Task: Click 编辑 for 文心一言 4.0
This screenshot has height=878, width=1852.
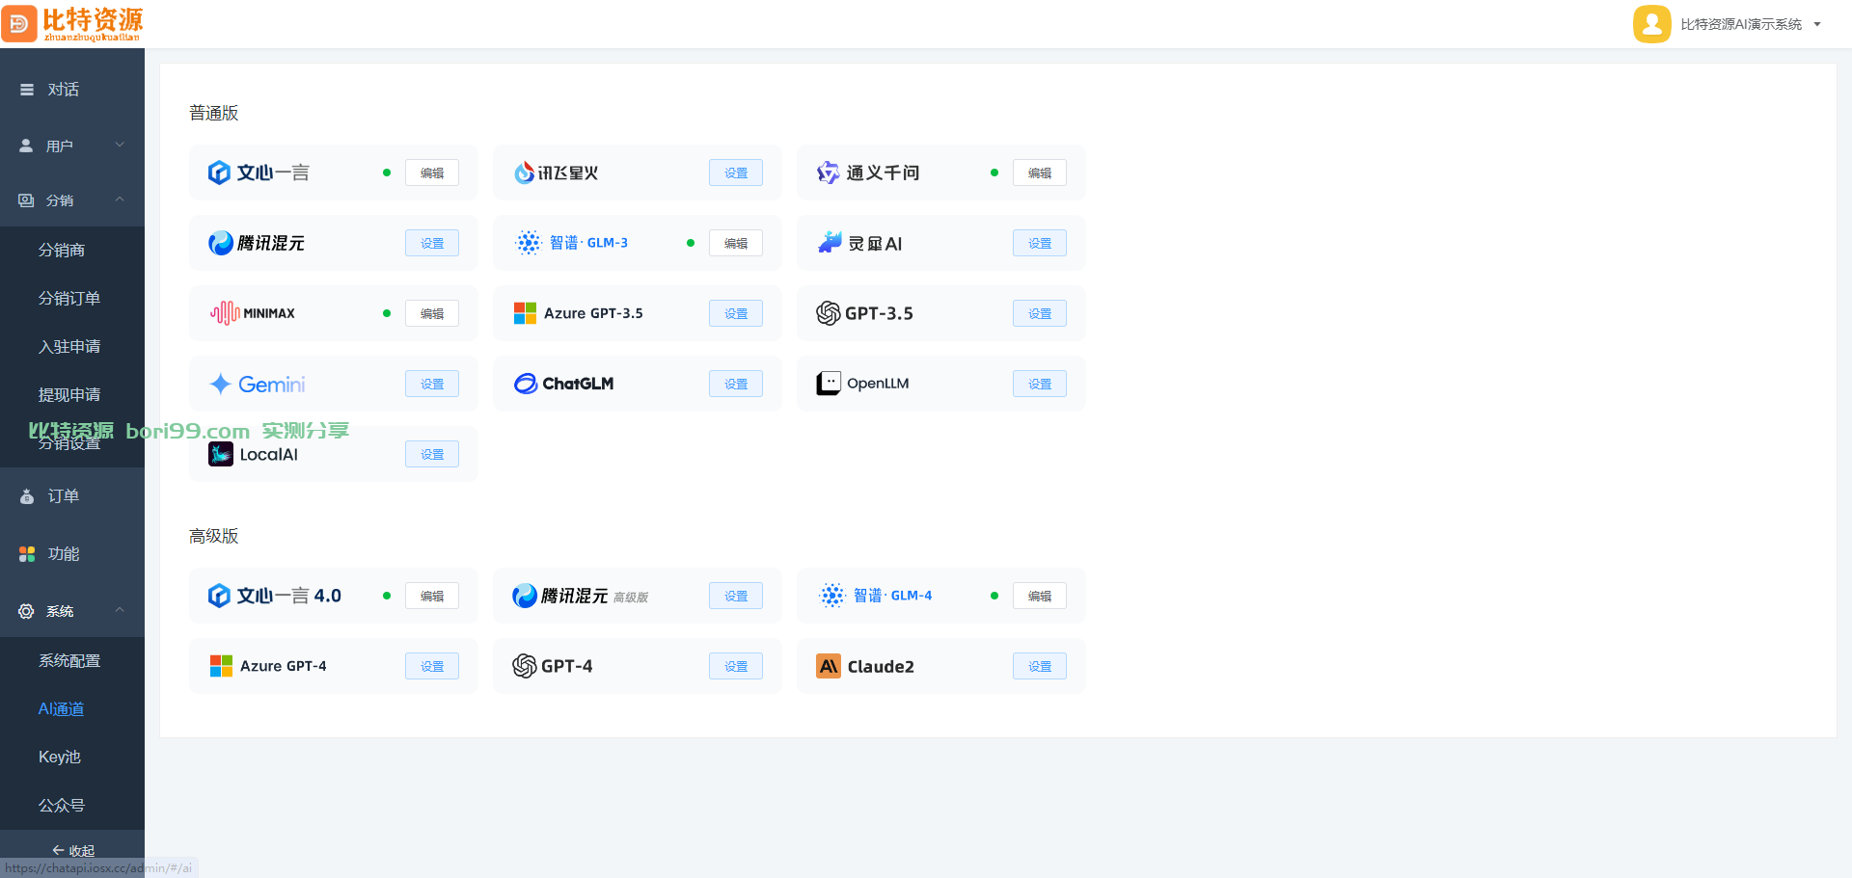Action: [432, 596]
